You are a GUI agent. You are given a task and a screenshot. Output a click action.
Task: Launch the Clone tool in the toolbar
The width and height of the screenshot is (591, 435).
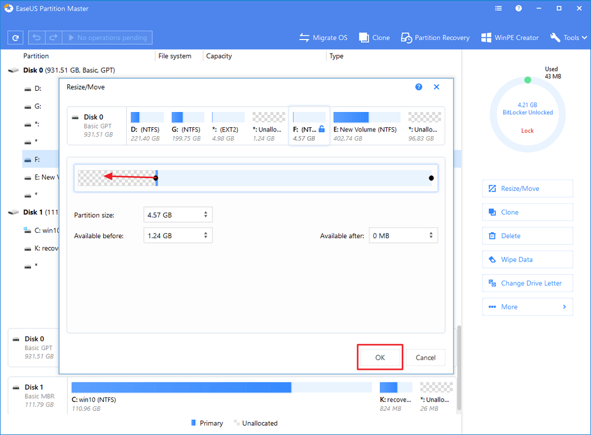coord(375,38)
